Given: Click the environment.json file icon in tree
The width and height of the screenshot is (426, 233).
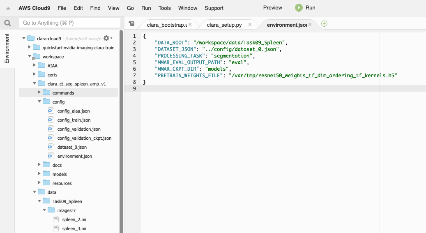Looking at the screenshot, I should tap(51, 156).
